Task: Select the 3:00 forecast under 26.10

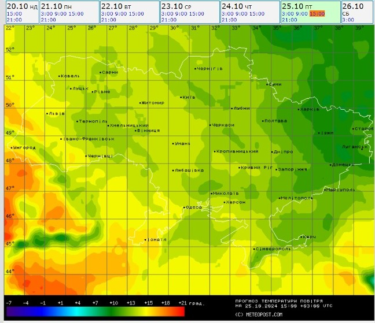Action: [347, 20]
